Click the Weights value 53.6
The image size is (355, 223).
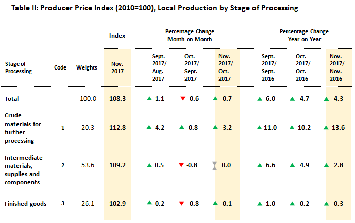point(87,165)
